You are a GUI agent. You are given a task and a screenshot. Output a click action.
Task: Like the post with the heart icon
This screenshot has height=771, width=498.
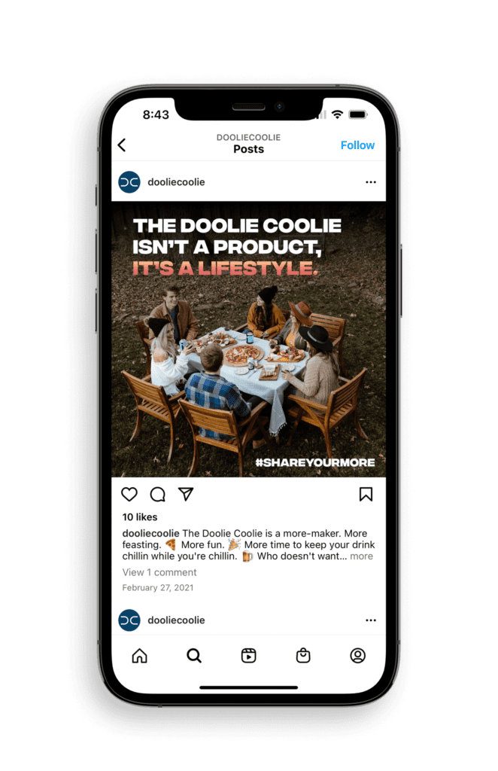tap(129, 494)
